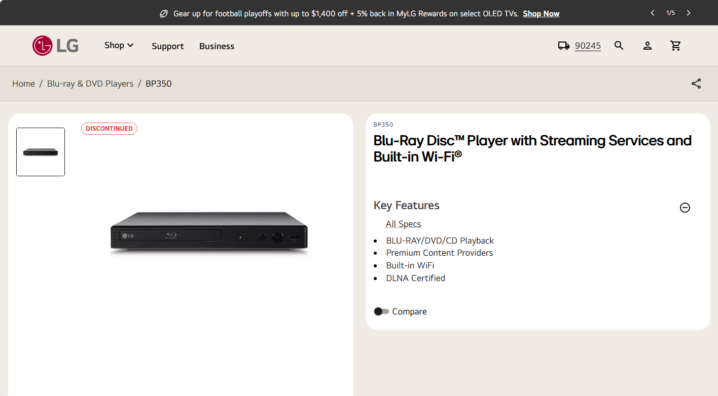Click the delivery truck icon
718x396 pixels.
pos(563,46)
